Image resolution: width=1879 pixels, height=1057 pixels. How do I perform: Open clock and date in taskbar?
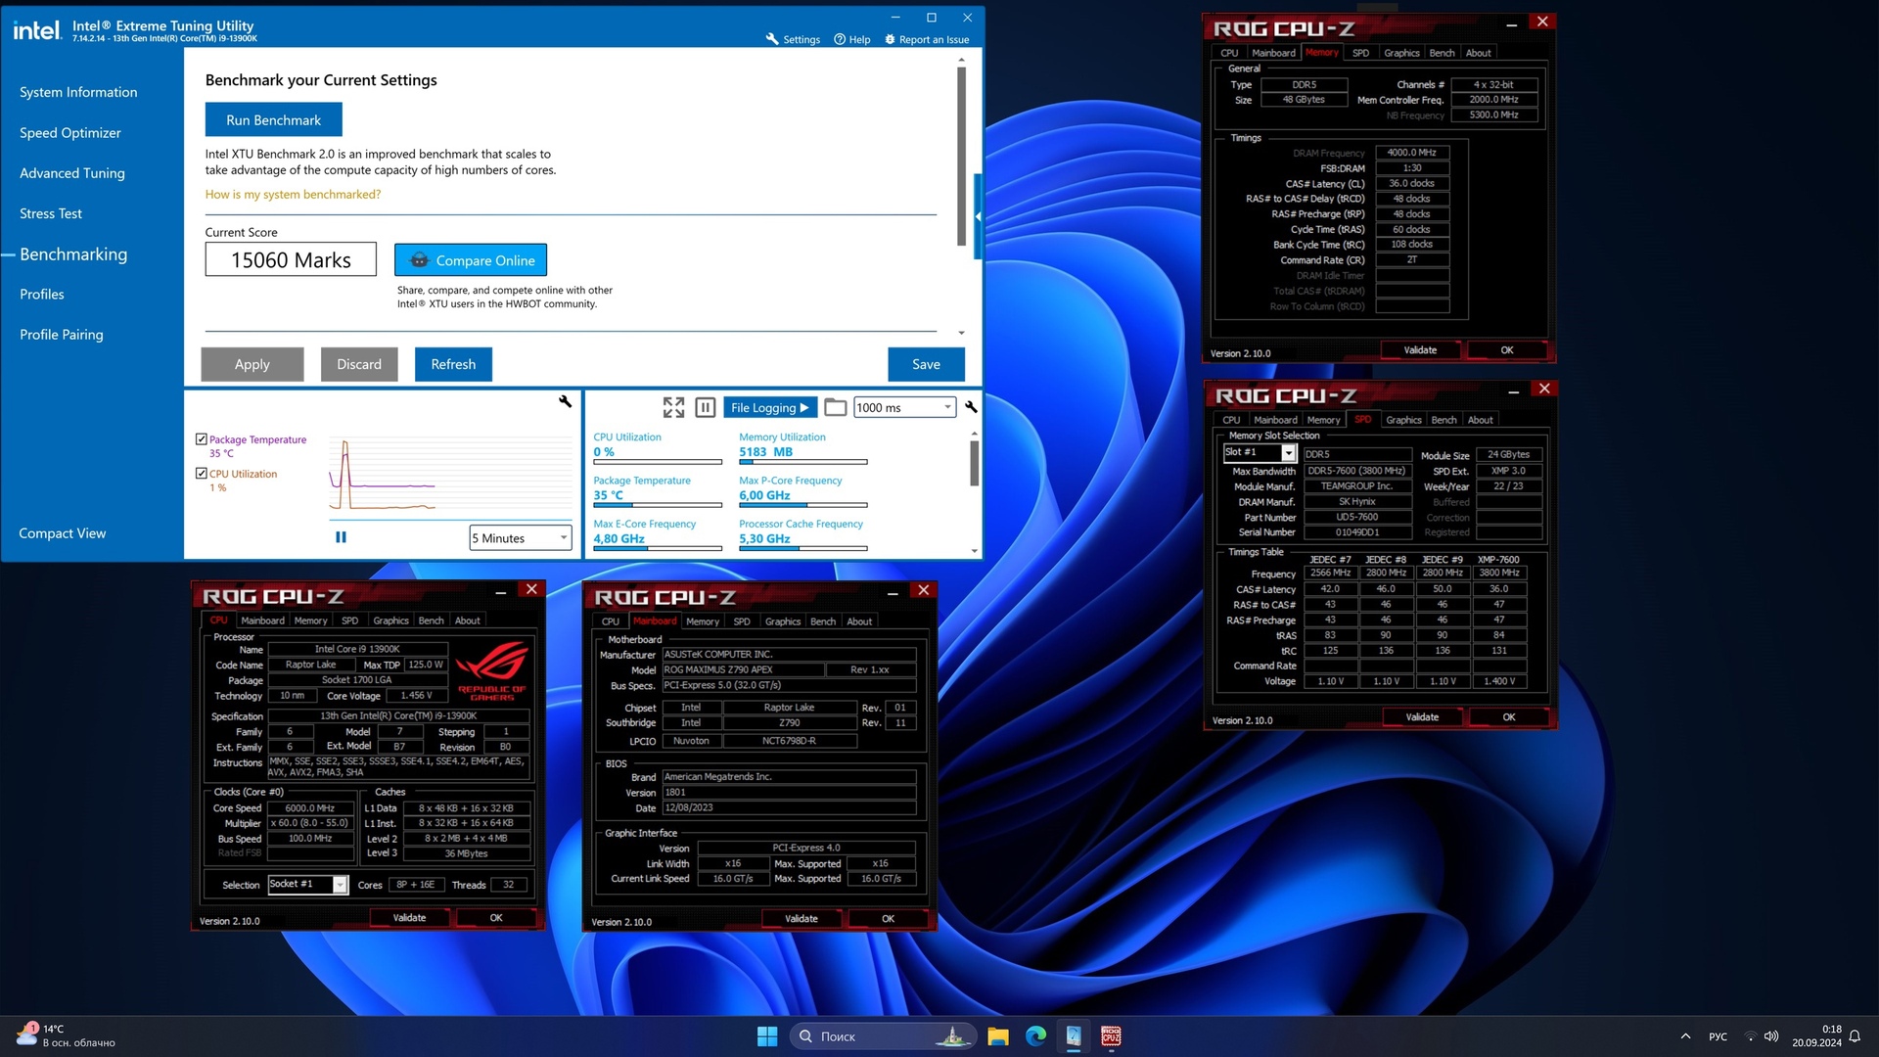[1816, 1036]
